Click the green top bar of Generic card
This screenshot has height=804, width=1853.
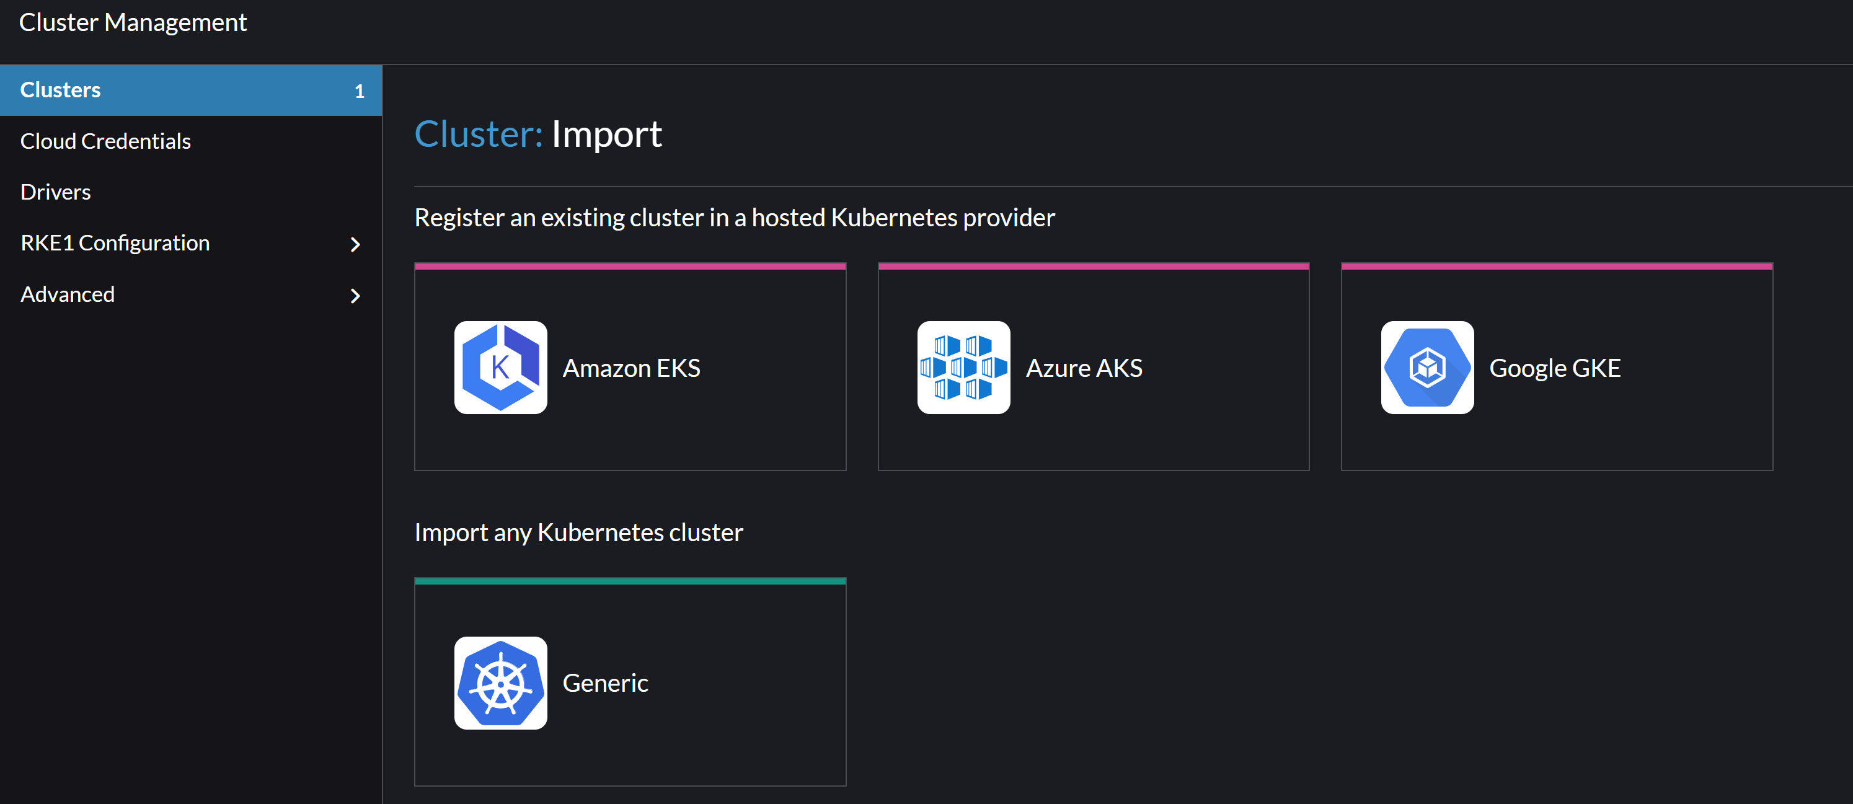click(630, 581)
